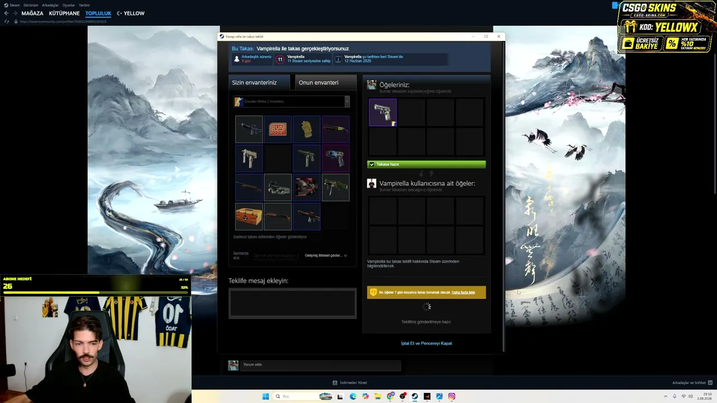Click the 'Arkadaşlık süreniz' friendship icon

[x=237, y=59]
